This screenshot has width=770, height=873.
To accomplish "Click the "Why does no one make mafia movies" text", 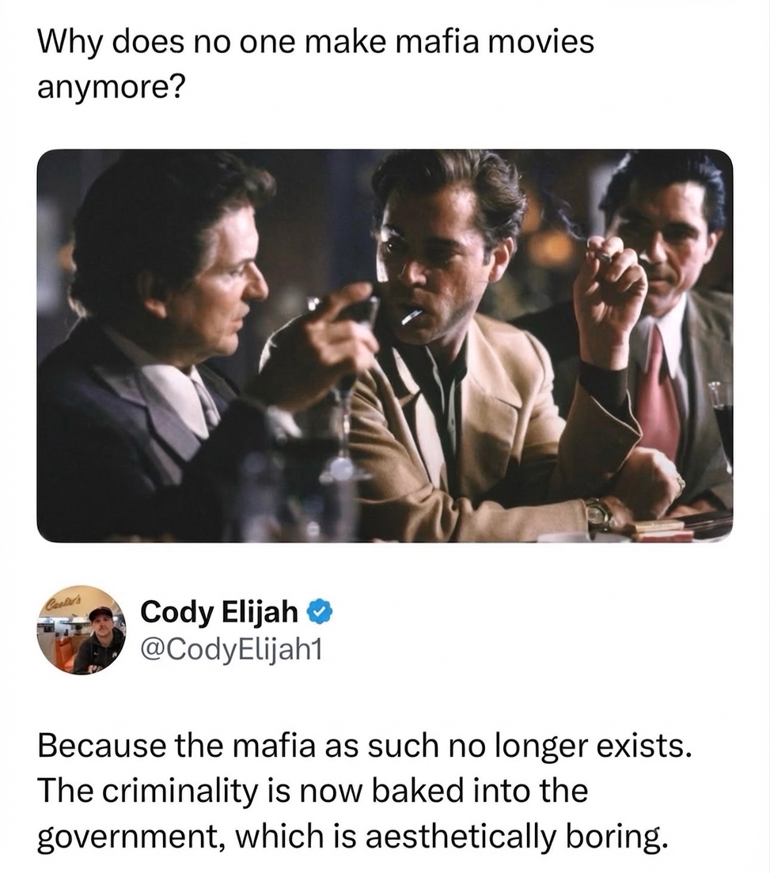I will [316, 42].
